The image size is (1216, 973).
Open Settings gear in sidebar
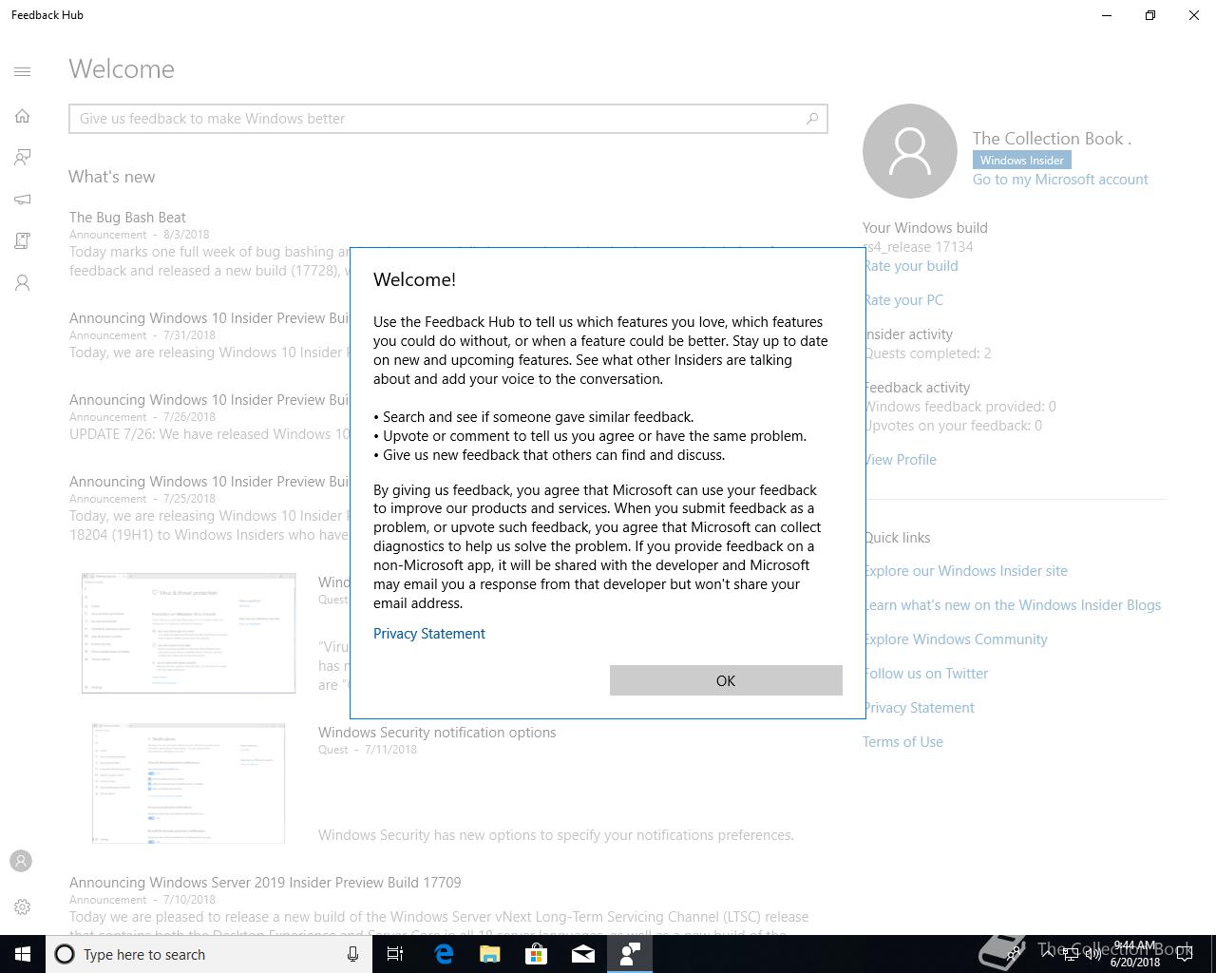[x=23, y=907]
